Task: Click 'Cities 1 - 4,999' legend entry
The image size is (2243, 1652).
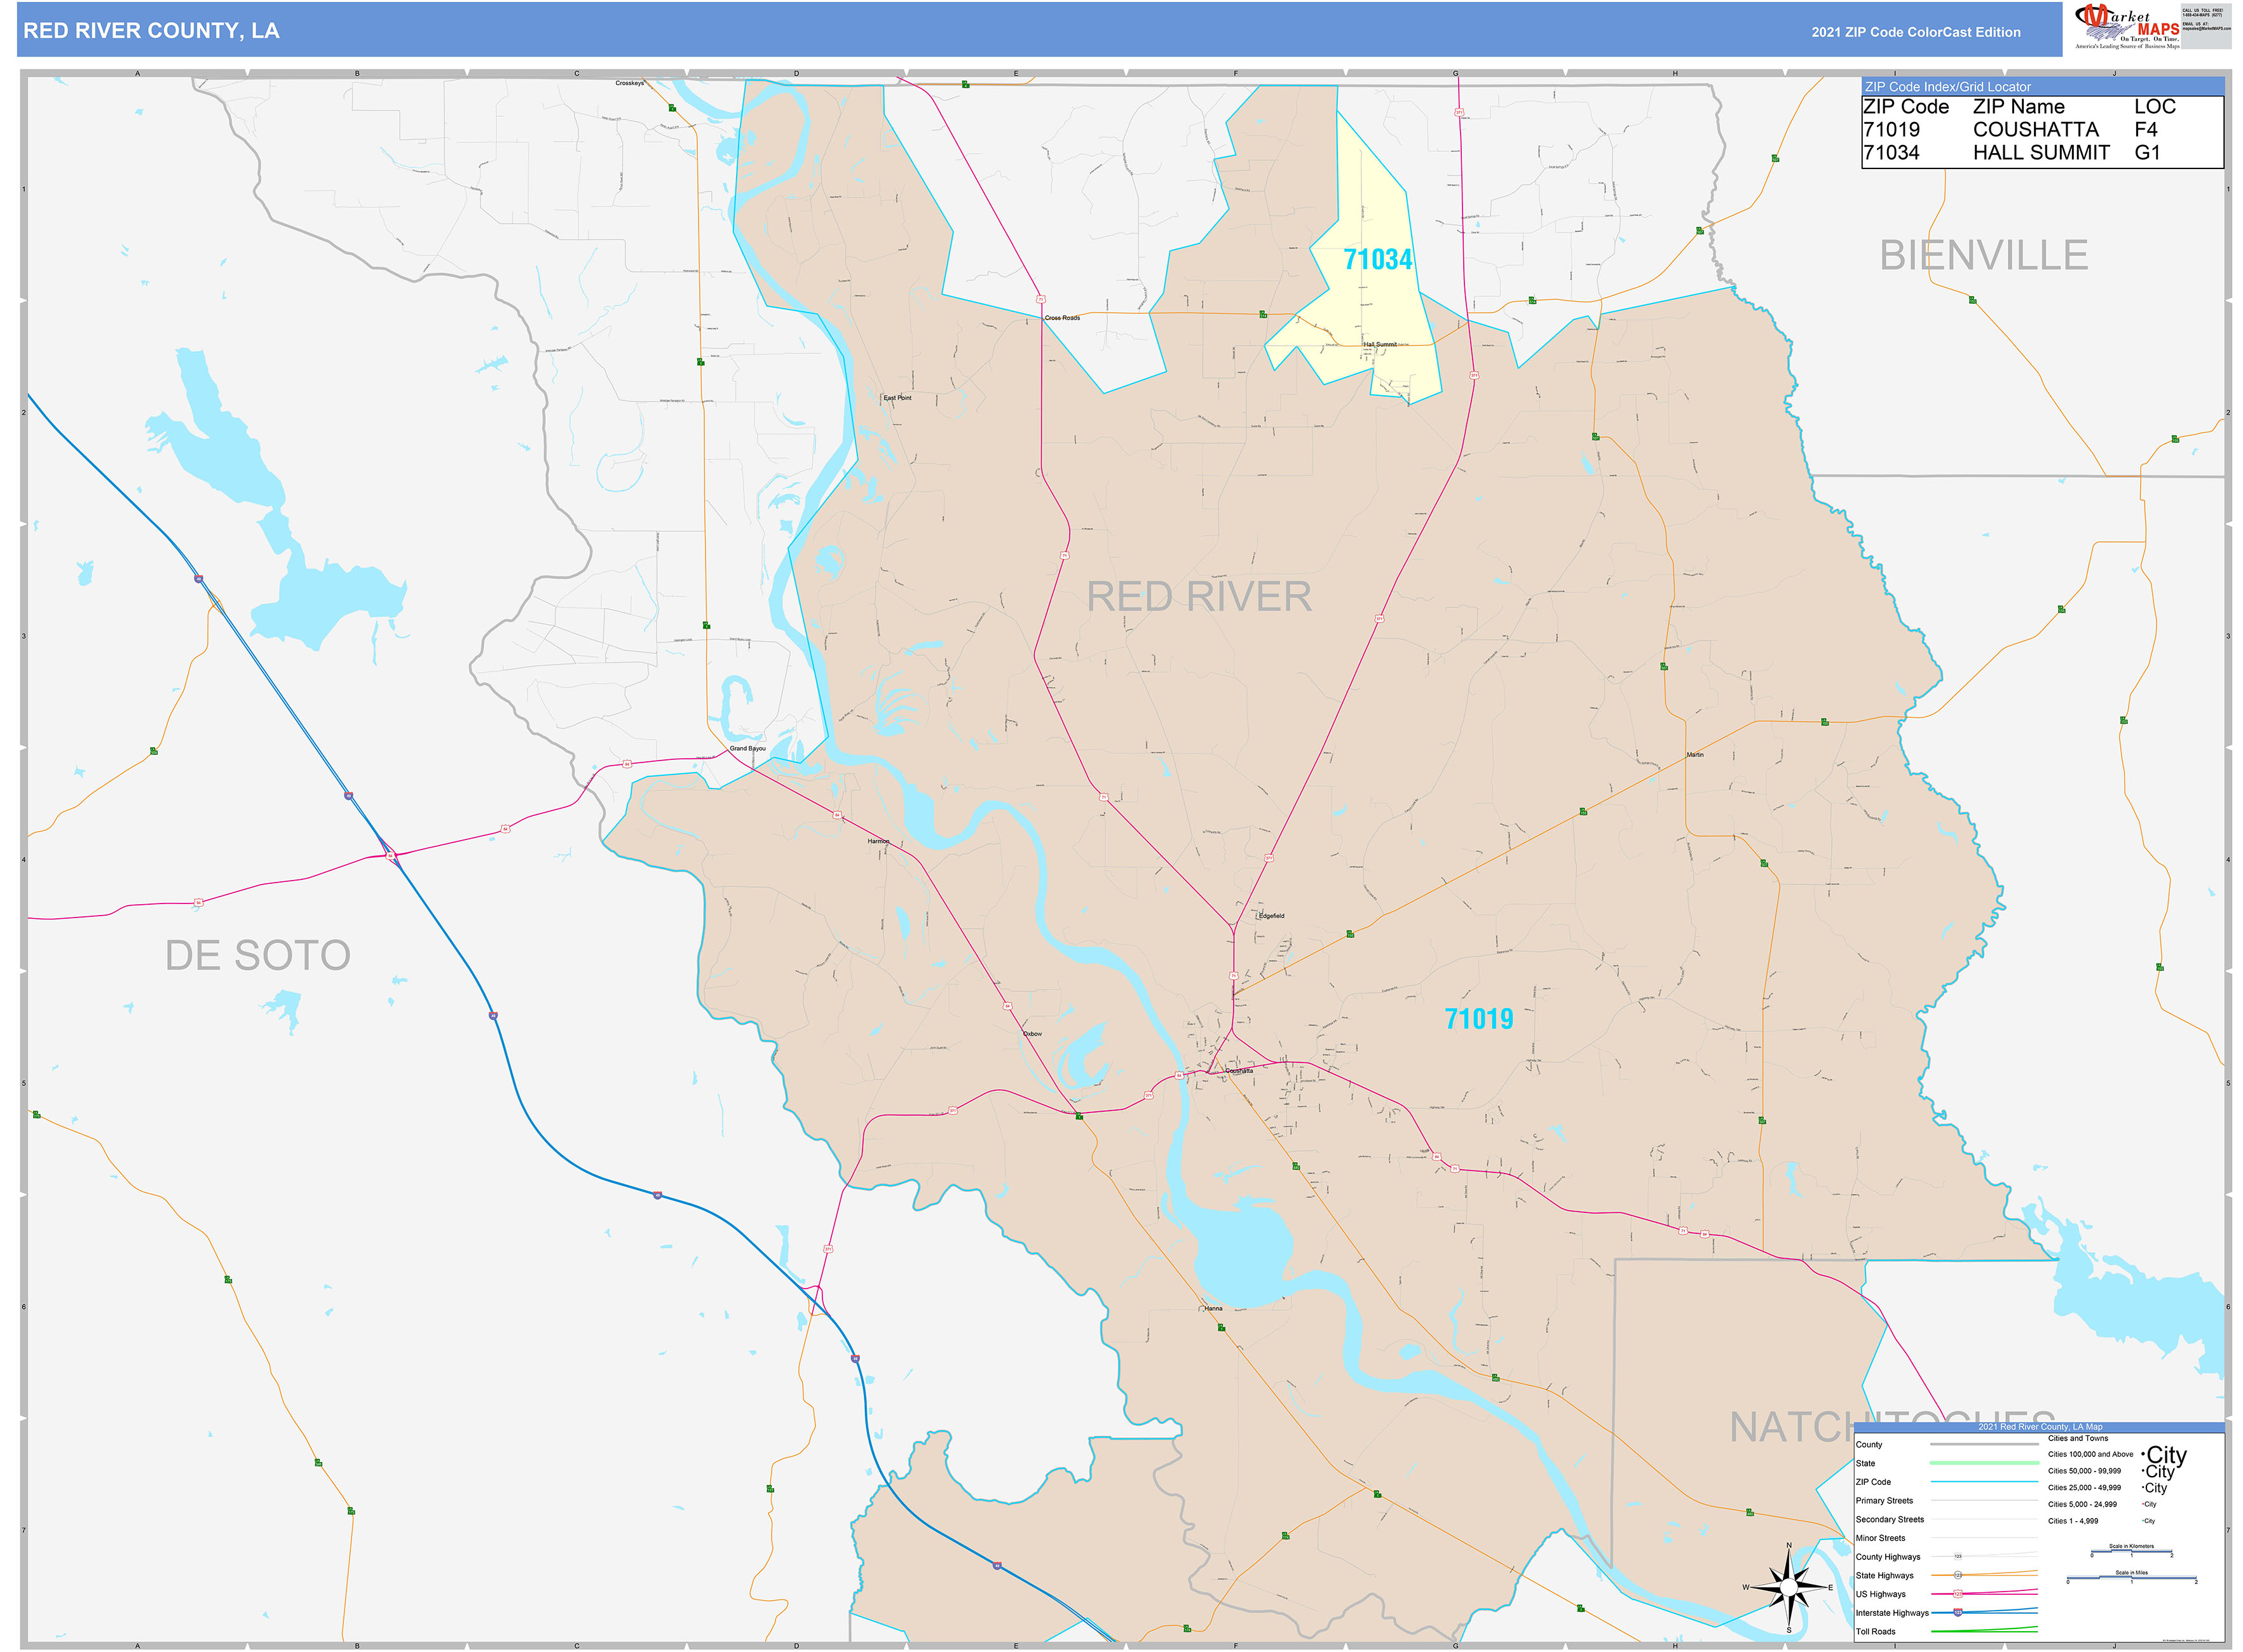Action: pyautogui.click(x=2072, y=1521)
